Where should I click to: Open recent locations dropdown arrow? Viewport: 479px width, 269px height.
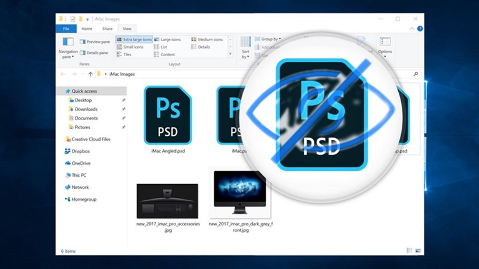[x=83, y=74]
